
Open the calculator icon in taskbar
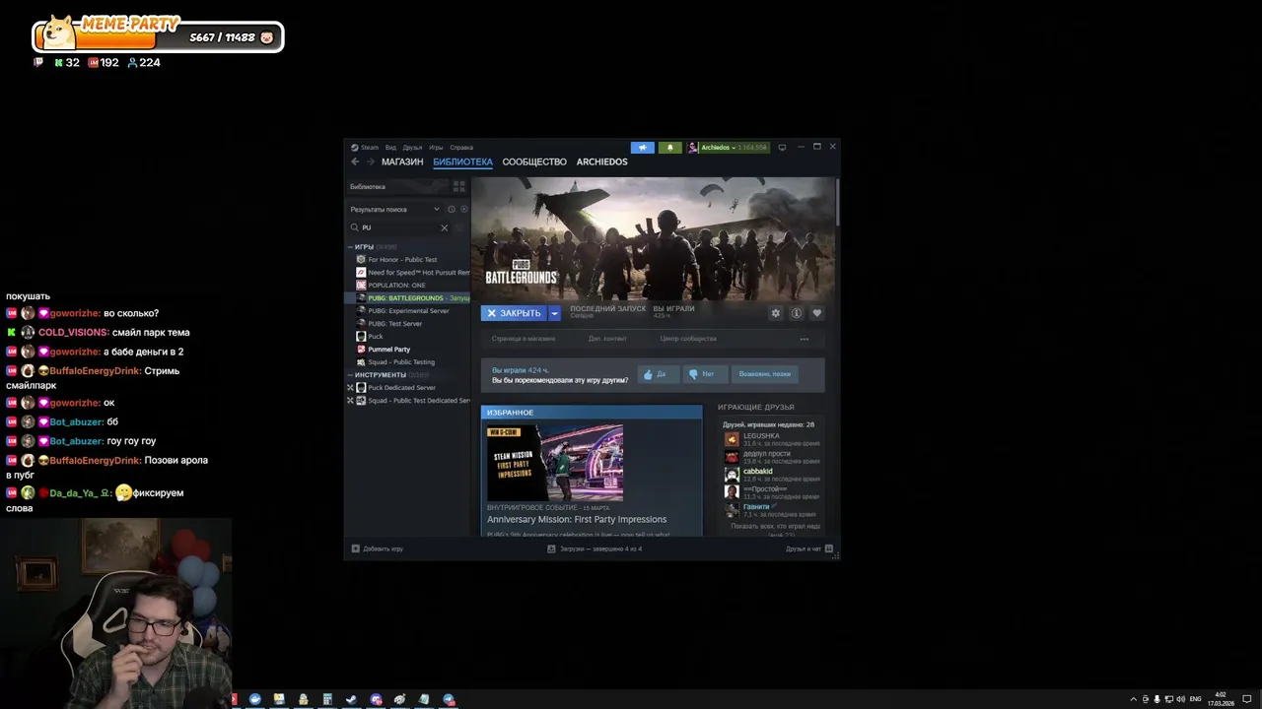[x=327, y=699]
